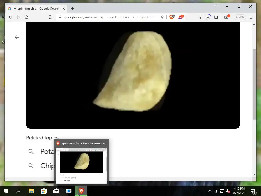Open the media playlist control icon
261x196 pixels.
[x=200, y=17]
